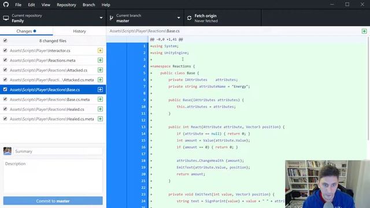Open the Current branch dropdown arrow
The image size is (370, 208).
179,18
